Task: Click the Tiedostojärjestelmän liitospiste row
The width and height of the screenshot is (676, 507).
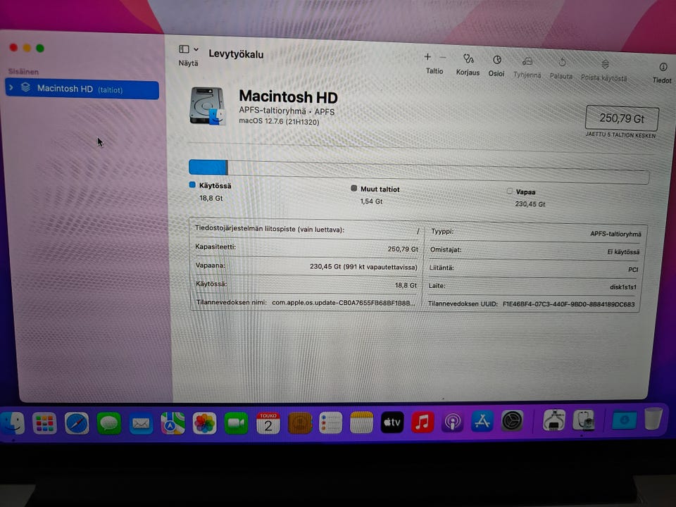Action: [307, 230]
